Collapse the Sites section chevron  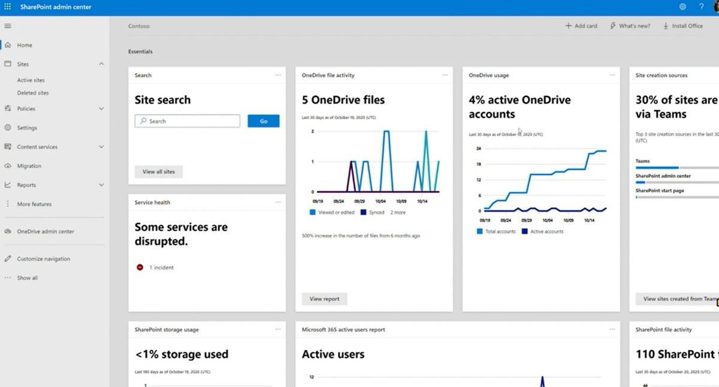(101, 64)
